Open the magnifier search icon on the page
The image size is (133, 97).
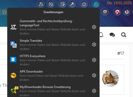pyautogui.click(x=124, y=35)
